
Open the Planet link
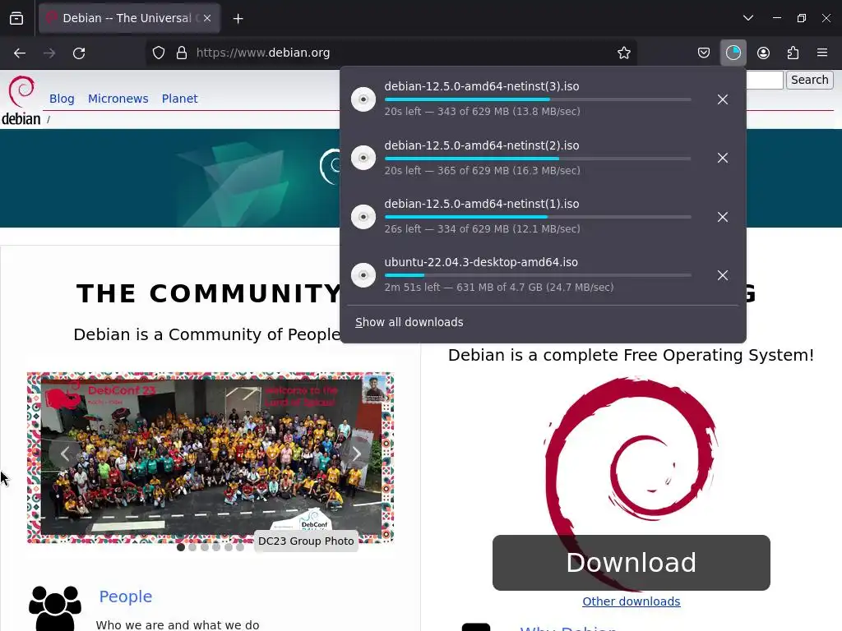pos(179,99)
